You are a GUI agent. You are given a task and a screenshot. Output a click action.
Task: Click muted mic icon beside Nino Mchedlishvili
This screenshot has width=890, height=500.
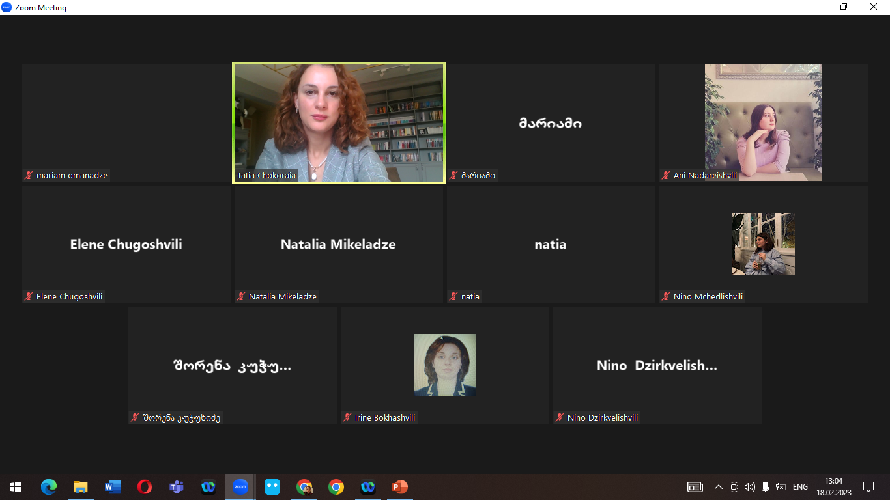[x=666, y=296]
